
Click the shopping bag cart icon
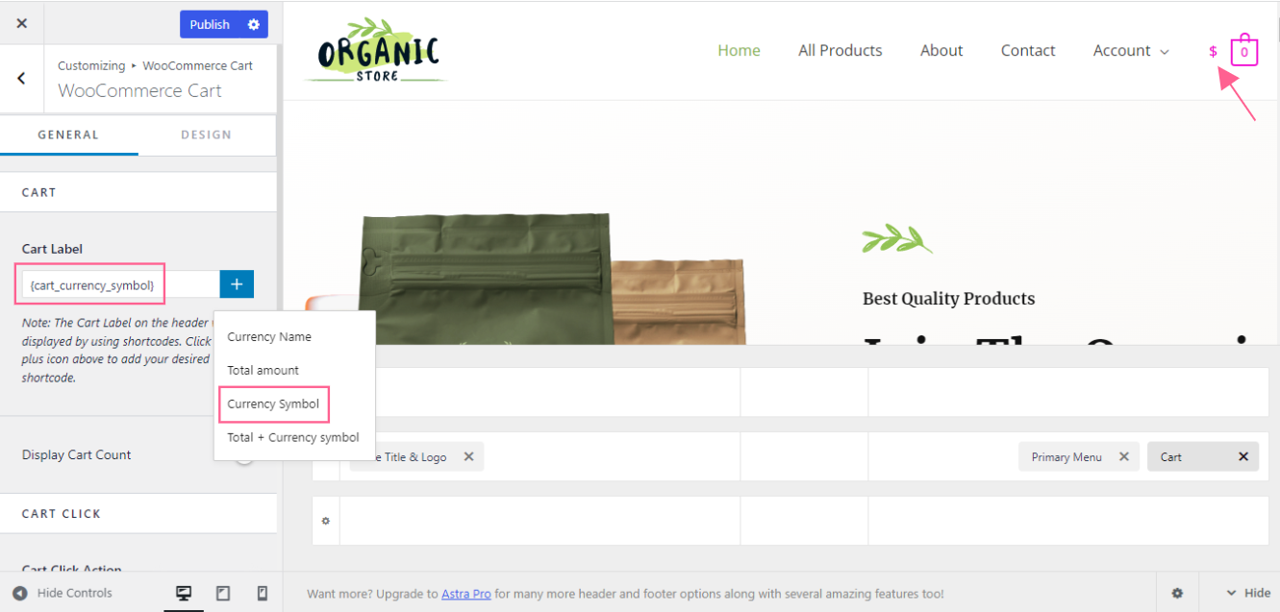[x=1243, y=51]
